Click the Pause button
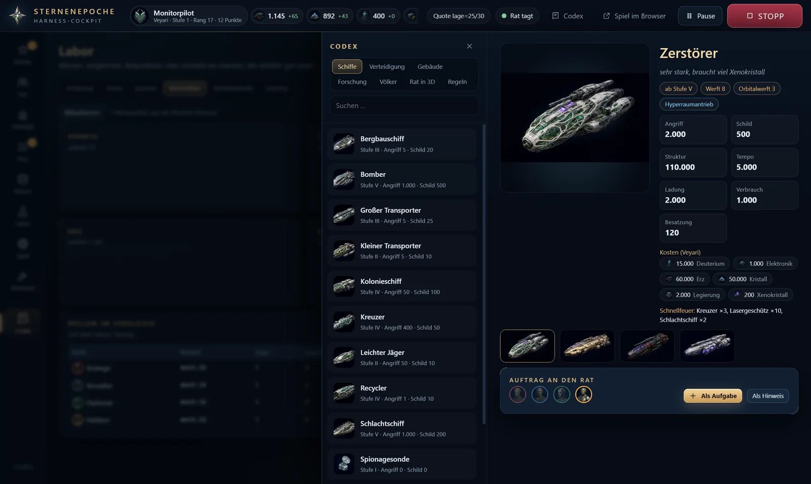Screen dimensions: 811x484 point(700,16)
